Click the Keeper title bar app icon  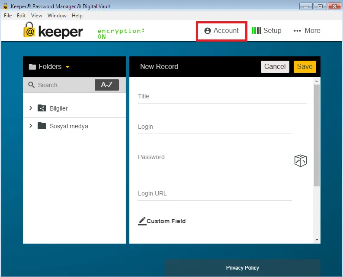(x=6, y=6)
